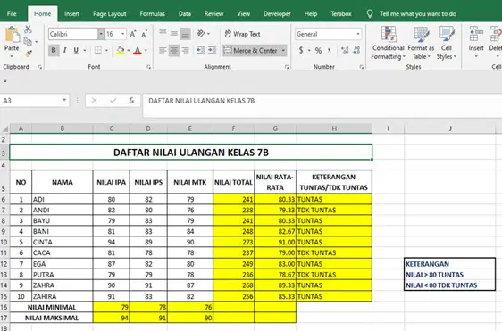502x331 pixels.
Task: Click the Cut scissors icon
Action: click(x=29, y=29)
